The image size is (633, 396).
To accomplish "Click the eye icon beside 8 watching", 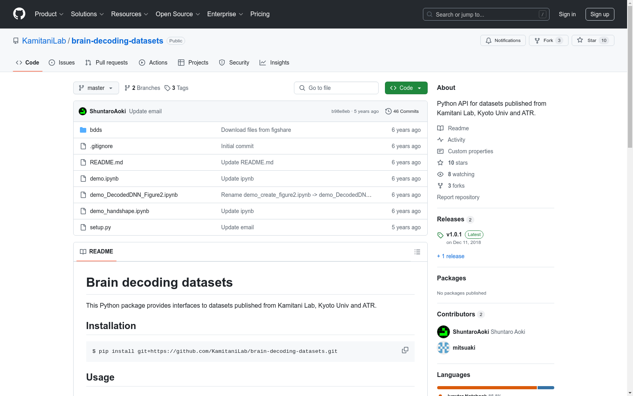I will click(440, 174).
